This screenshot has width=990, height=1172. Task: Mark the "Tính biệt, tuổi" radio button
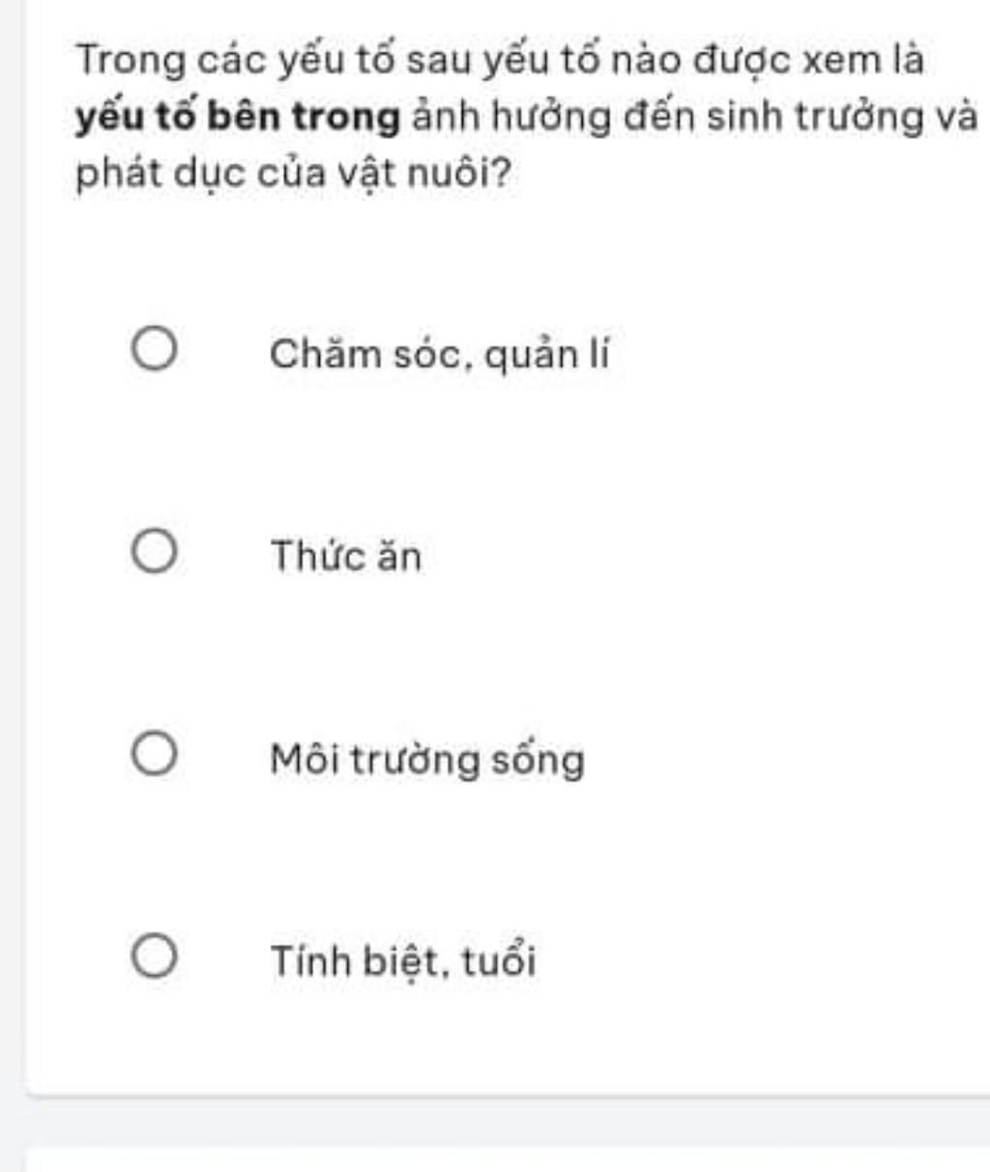(155, 957)
